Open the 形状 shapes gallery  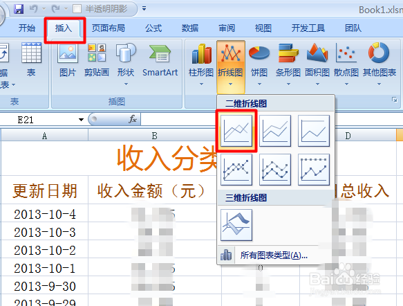126,64
